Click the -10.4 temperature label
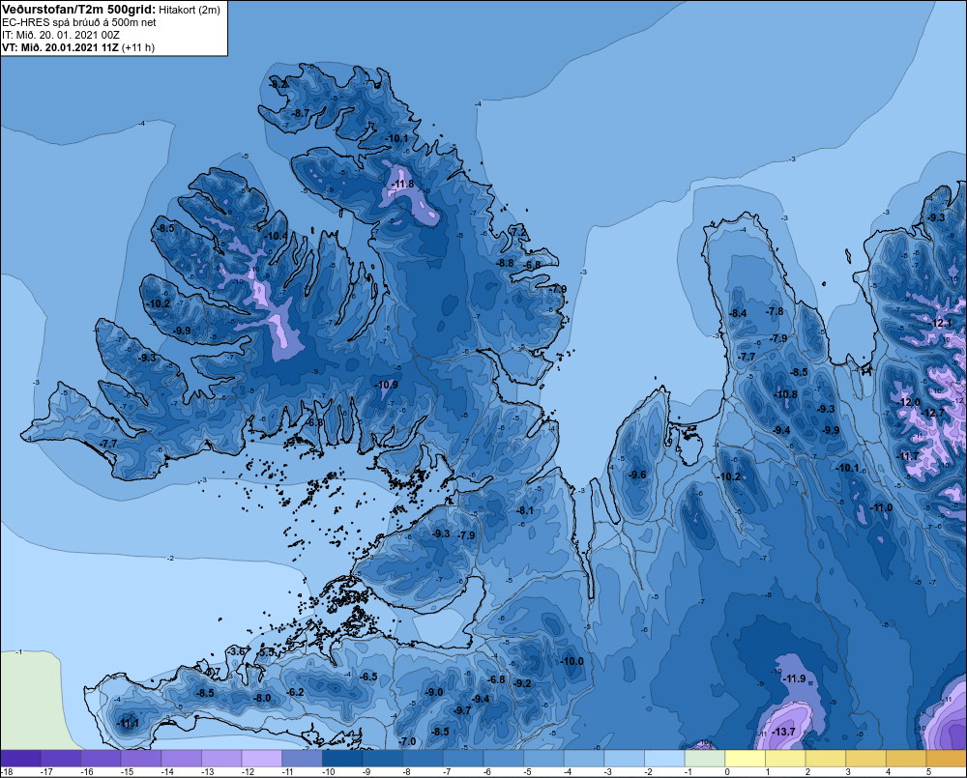The width and height of the screenshot is (967, 778). point(276,236)
